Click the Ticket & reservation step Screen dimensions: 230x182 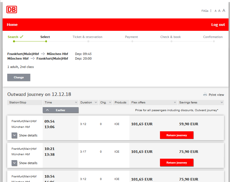tap(87, 37)
